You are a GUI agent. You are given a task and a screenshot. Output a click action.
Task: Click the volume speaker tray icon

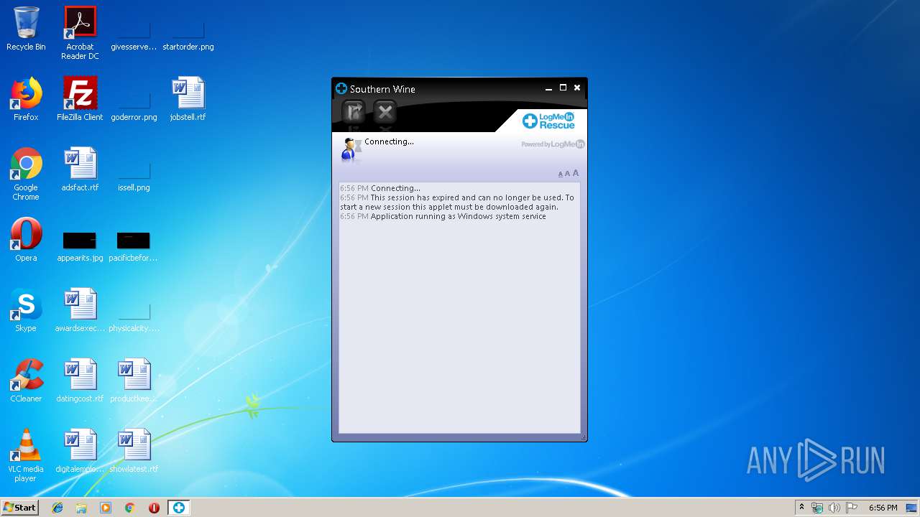pyautogui.click(x=834, y=508)
